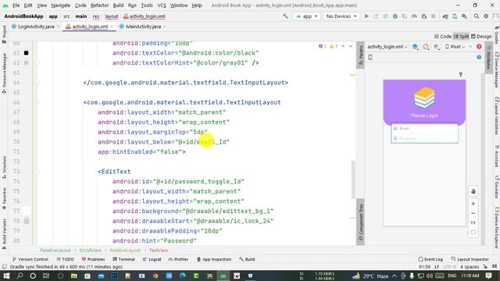Click the design surface layers icon
The width and height of the screenshot is (500, 281).
[x=415, y=47]
